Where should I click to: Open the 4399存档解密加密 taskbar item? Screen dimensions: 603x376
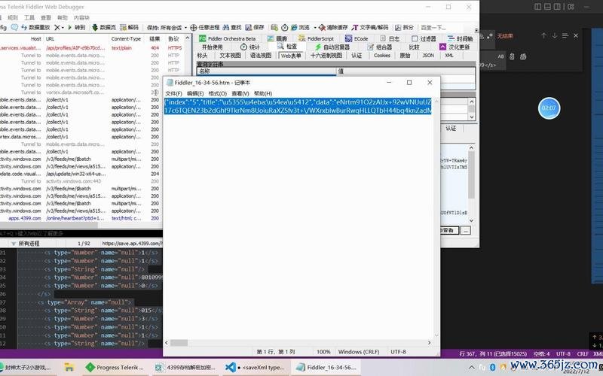point(185,367)
